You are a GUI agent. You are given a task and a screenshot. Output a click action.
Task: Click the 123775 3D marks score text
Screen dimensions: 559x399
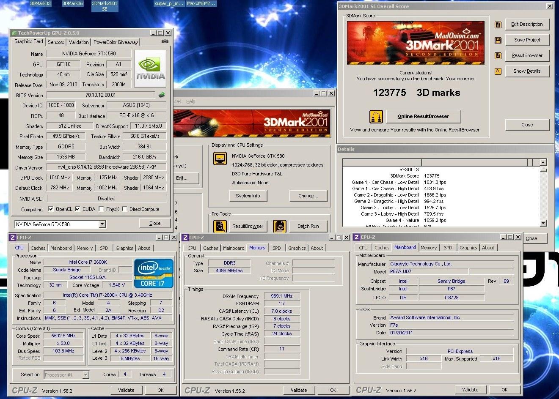click(x=416, y=93)
